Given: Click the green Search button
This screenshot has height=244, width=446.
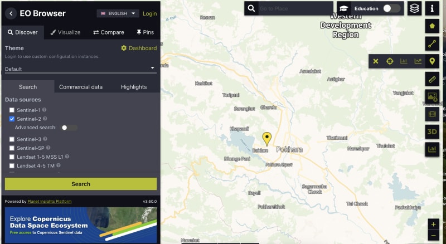Looking at the screenshot, I should coord(81,184).
